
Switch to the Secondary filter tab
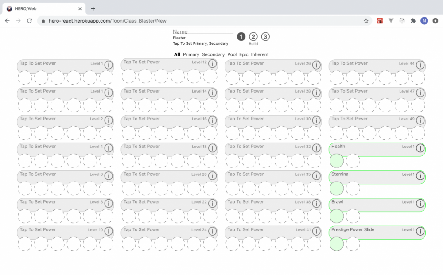pos(213,54)
